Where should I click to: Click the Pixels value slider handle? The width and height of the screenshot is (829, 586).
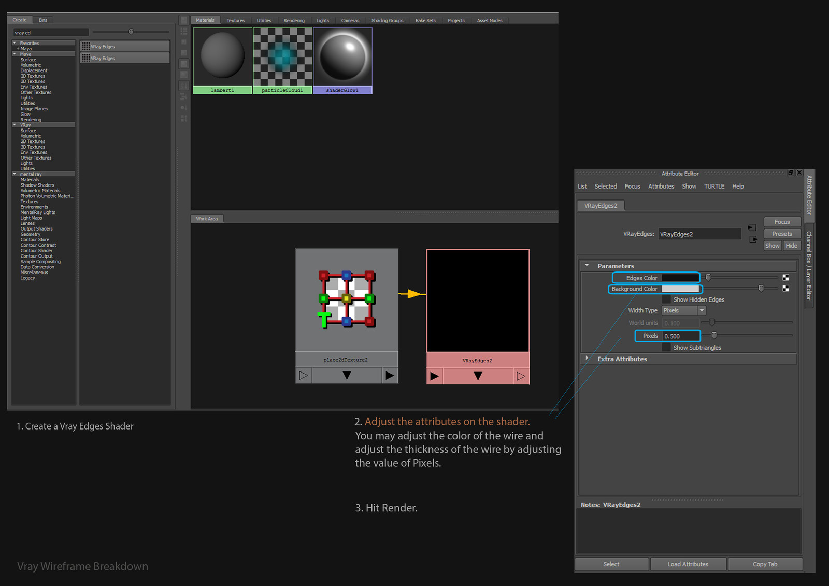point(714,335)
